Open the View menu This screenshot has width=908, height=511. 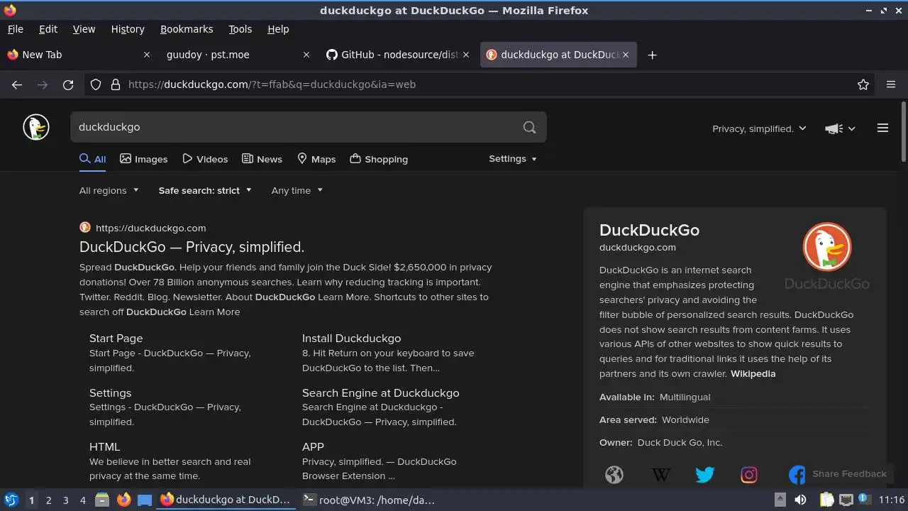(84, 29)
